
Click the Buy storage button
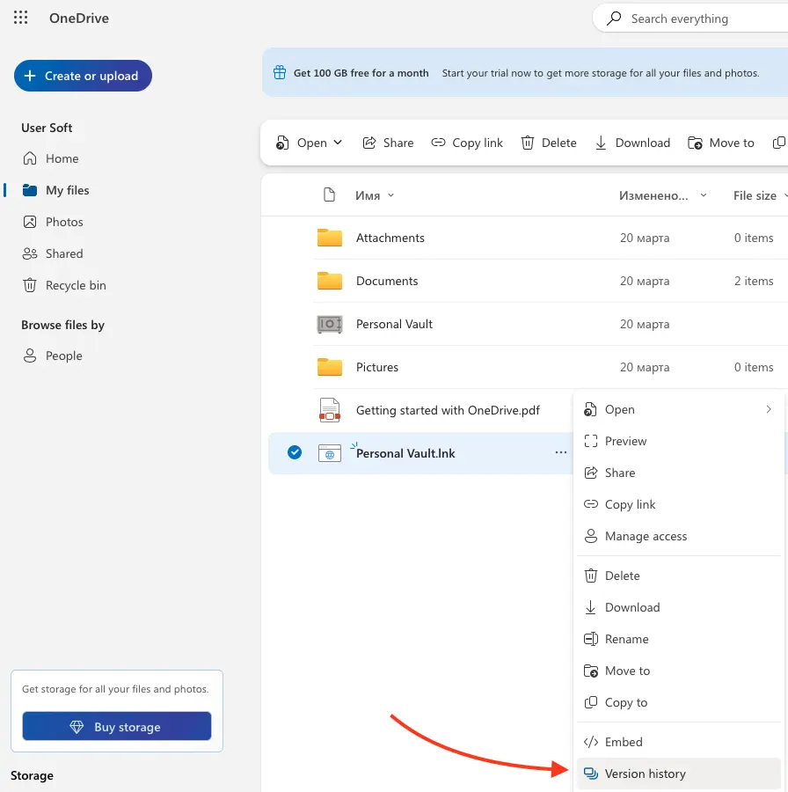pyautogui.click(x=117, y=727)
